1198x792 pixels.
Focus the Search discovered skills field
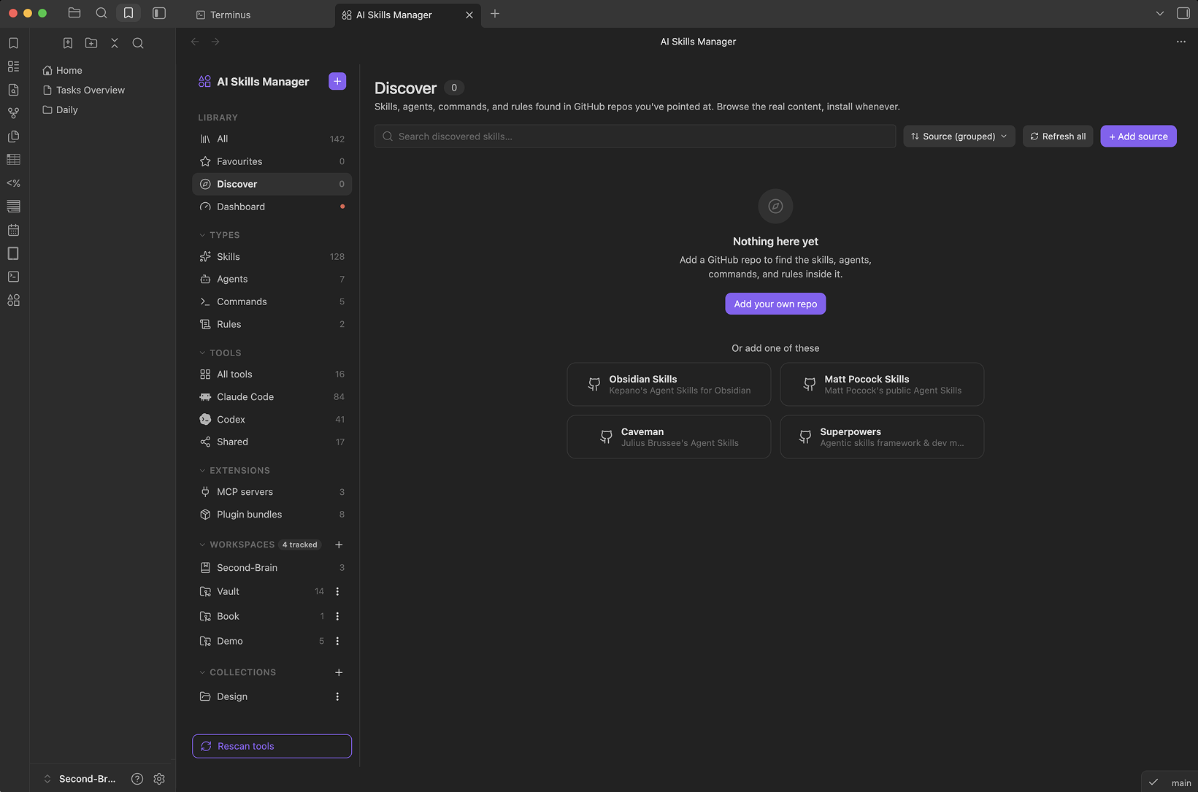click(635, 137)
